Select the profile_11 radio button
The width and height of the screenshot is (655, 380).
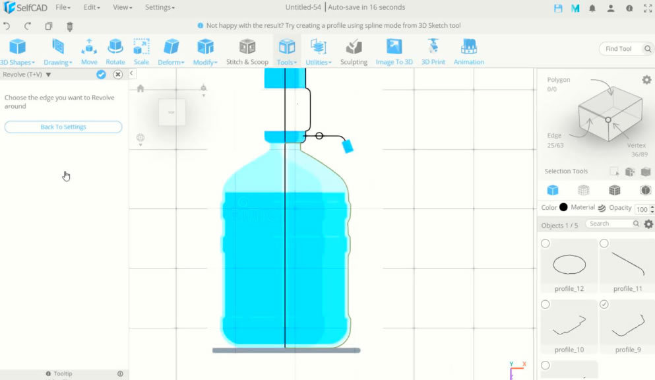(604, 243)
